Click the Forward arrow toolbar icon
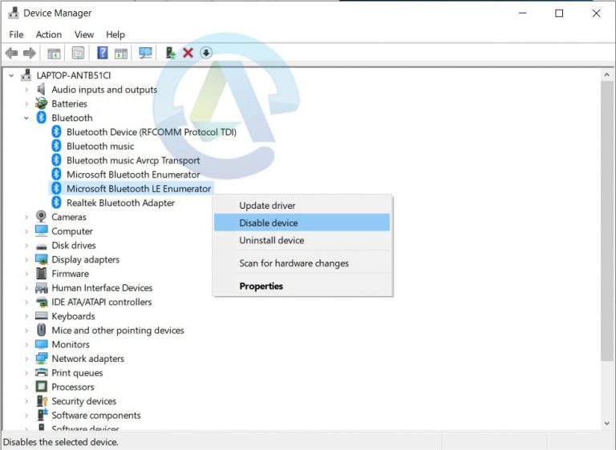Viewport: 616px width, 450px height. click(x=30, y=53)
